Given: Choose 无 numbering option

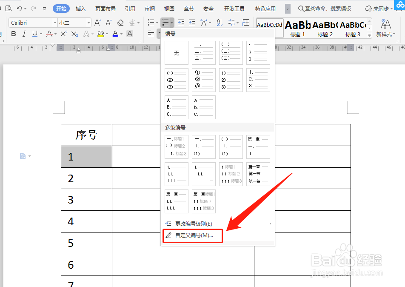Looking at the screenshot, I should click(x=177, y=53).
